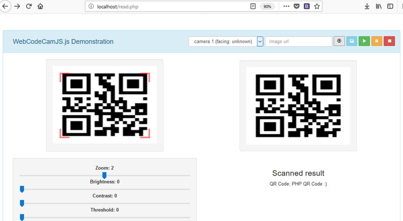The image size is (403, 221).
Task: Click the 'Contrast: 0' label
Action: pyautogui.click(x=105, y=196)
